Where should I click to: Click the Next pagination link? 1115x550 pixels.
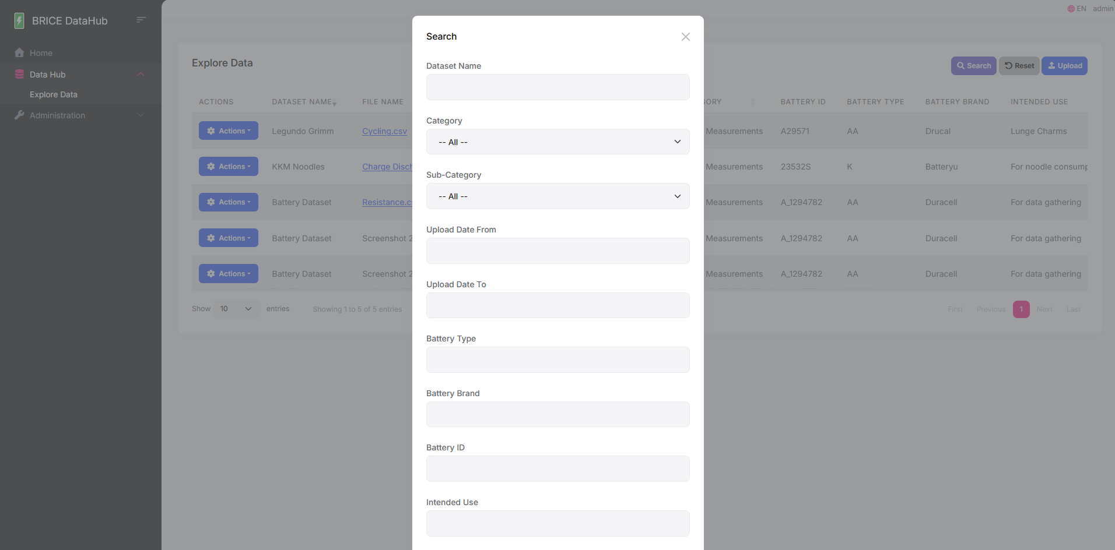(x=1044, y=309)
